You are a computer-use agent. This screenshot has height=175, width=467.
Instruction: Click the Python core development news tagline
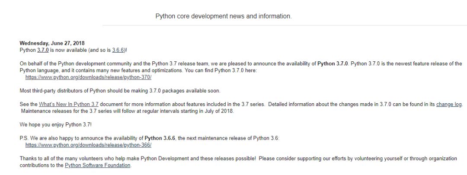(224, 16)
